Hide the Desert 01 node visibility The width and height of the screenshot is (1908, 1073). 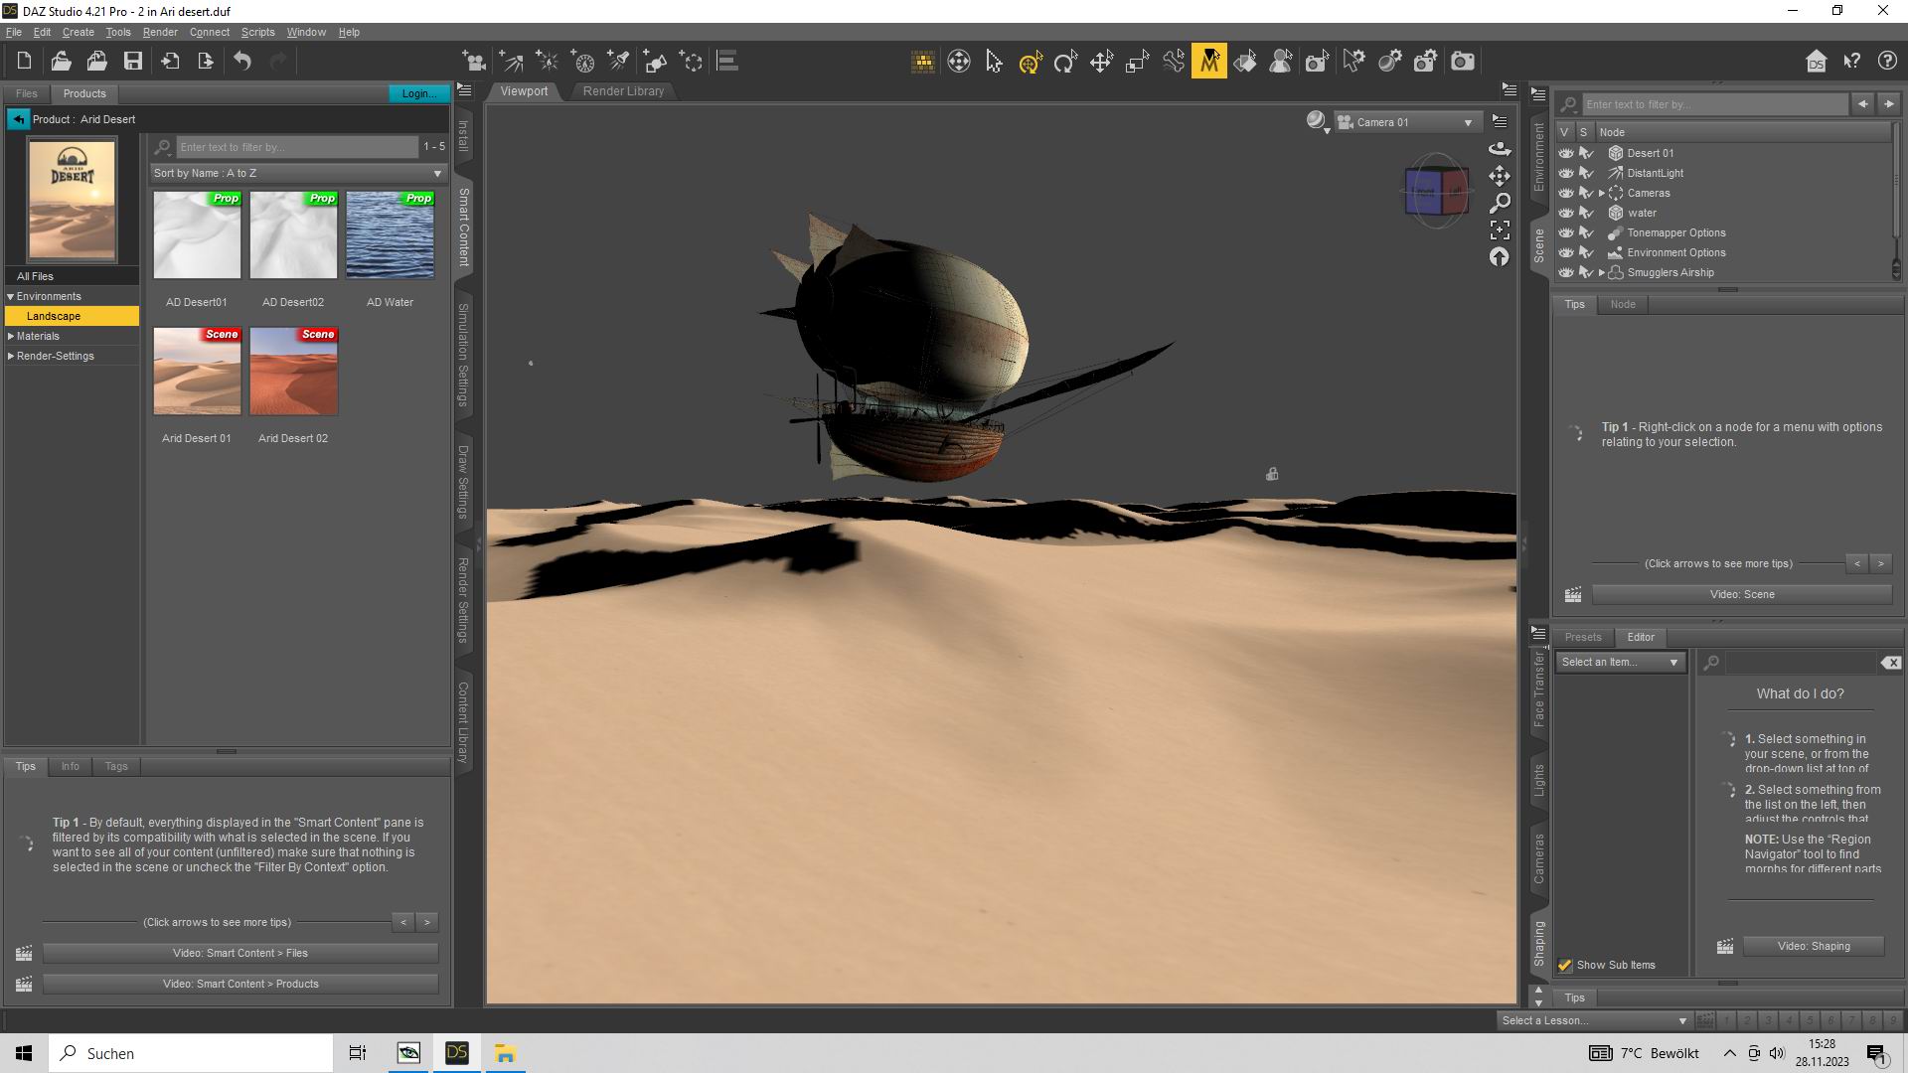(x=1566, y=153)
